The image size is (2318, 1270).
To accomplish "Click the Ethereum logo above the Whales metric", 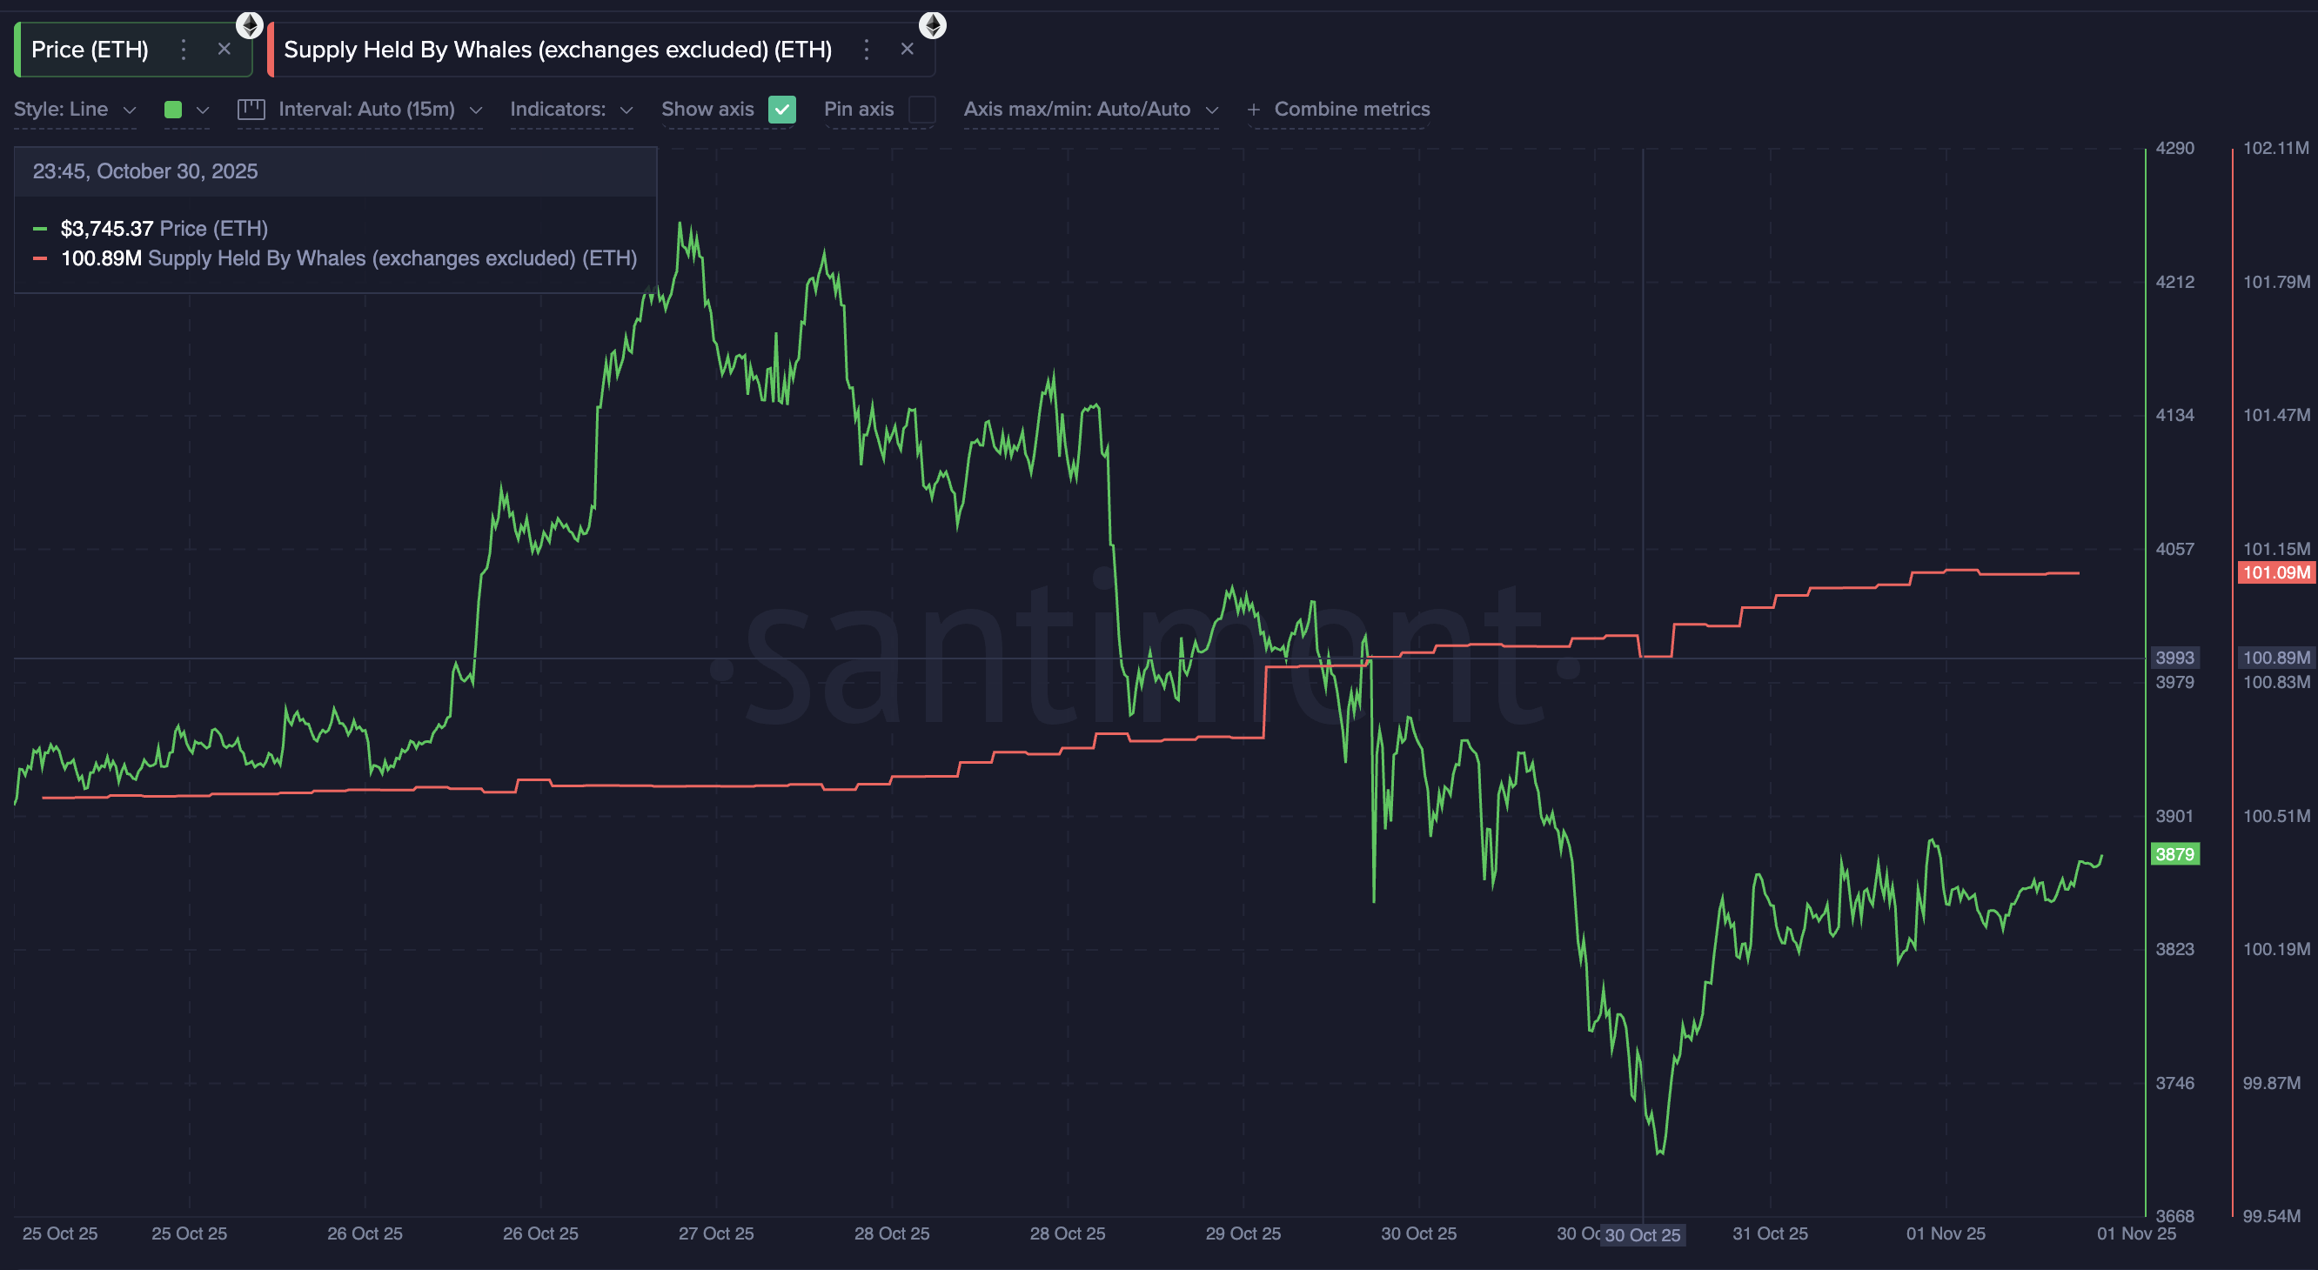I will (932, 24).
